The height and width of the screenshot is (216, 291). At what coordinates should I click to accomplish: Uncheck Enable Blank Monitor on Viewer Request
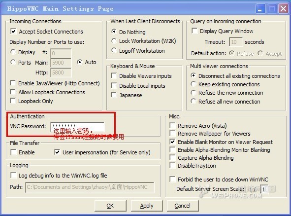tap(172, 142)
